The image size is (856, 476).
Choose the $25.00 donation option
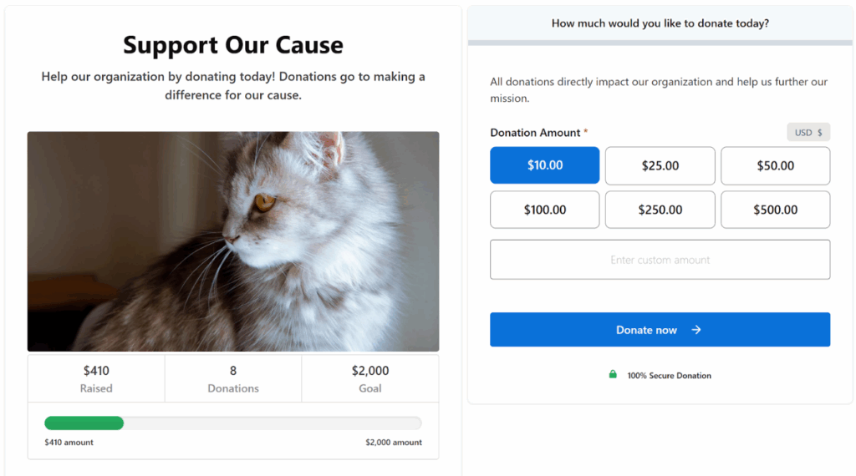tap(660, 165)
